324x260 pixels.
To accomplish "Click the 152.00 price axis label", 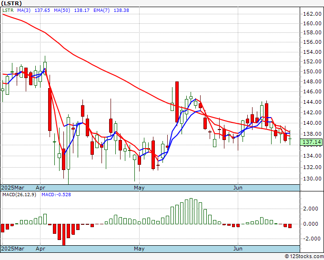I will tap(312, 61).
